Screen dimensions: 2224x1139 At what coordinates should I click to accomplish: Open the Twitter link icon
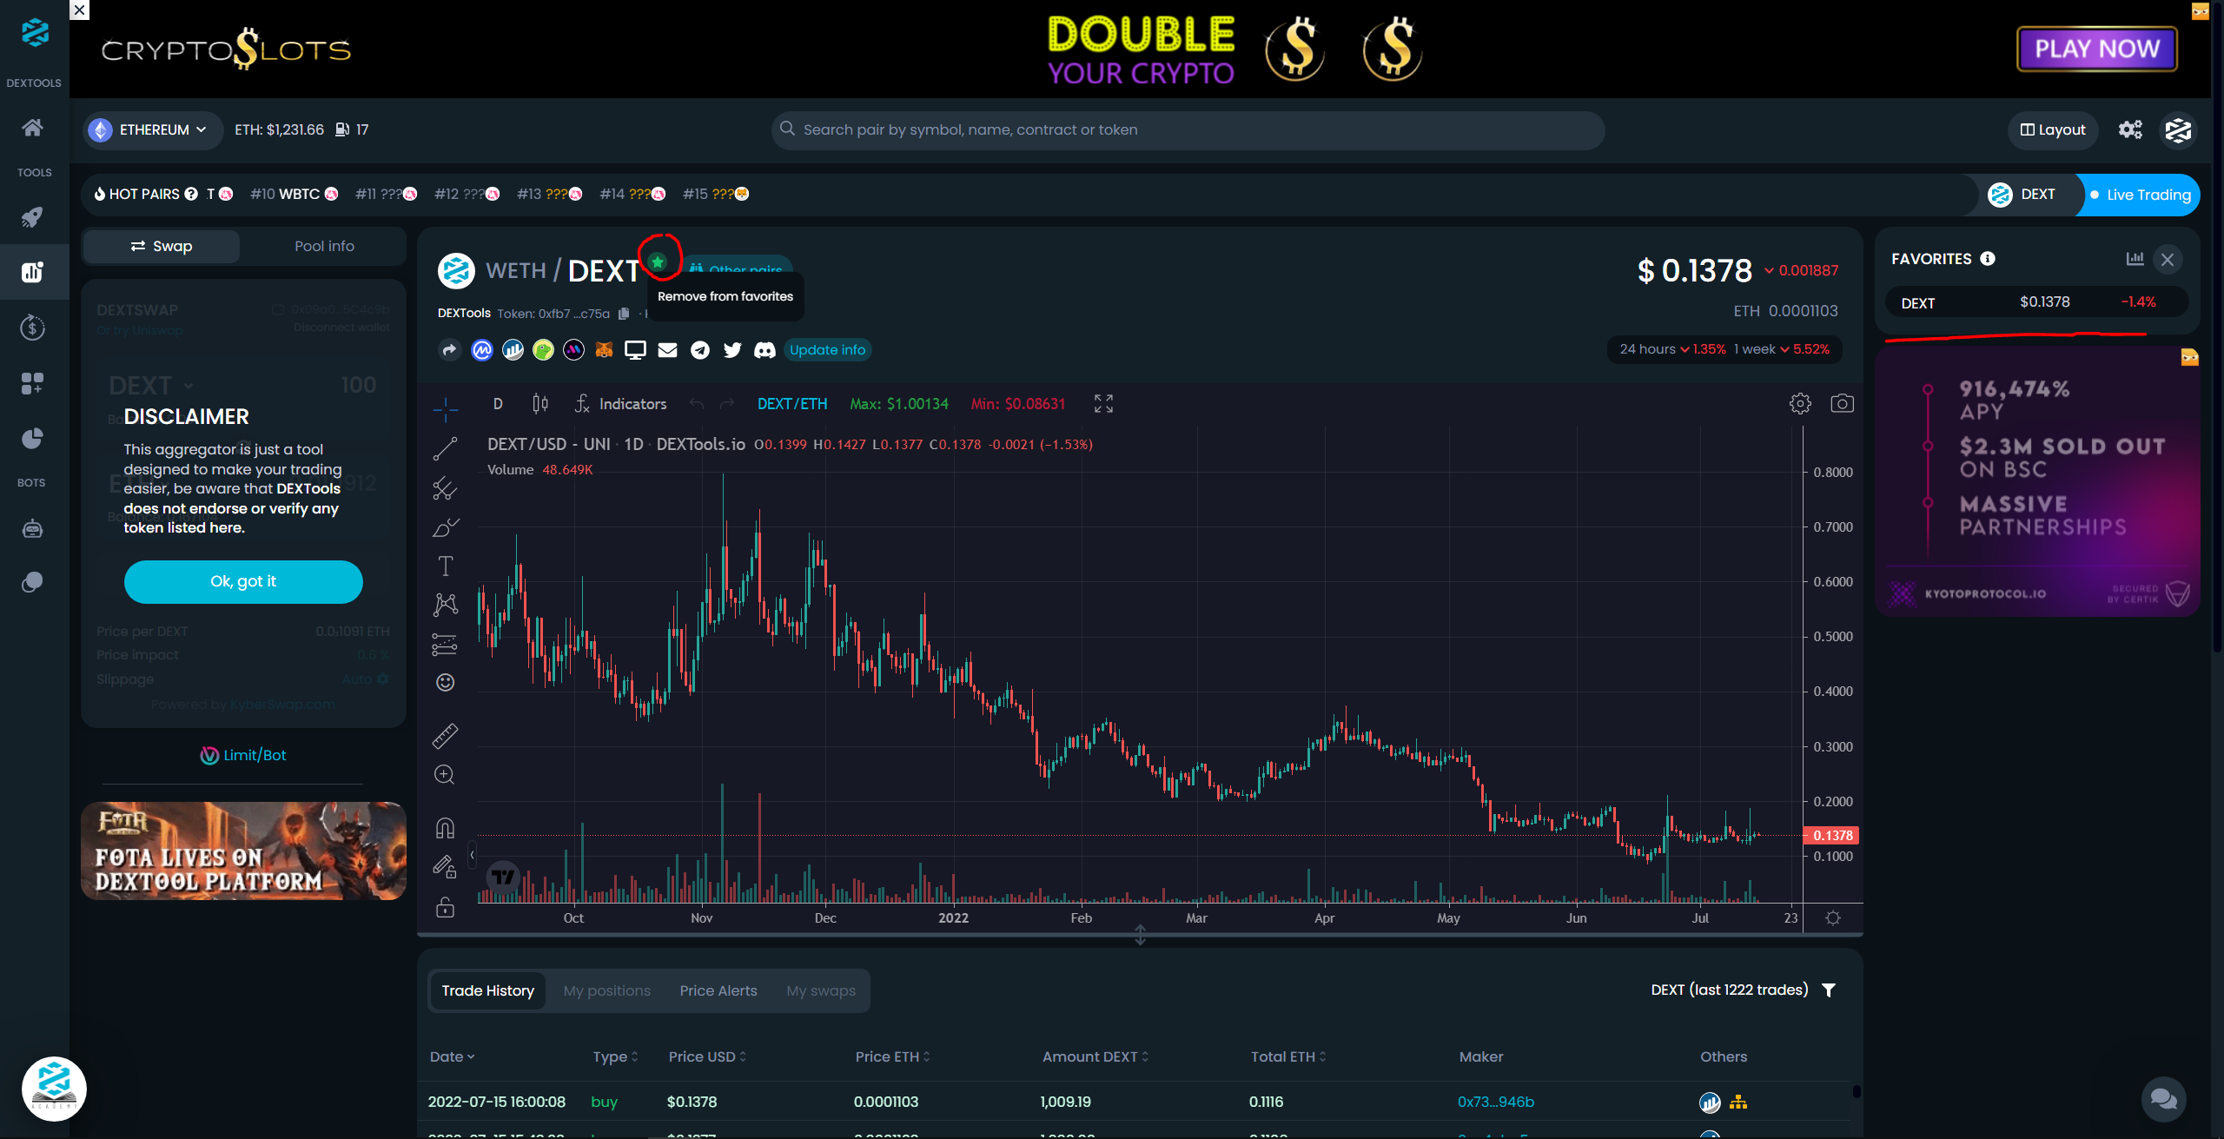[732, 350]
